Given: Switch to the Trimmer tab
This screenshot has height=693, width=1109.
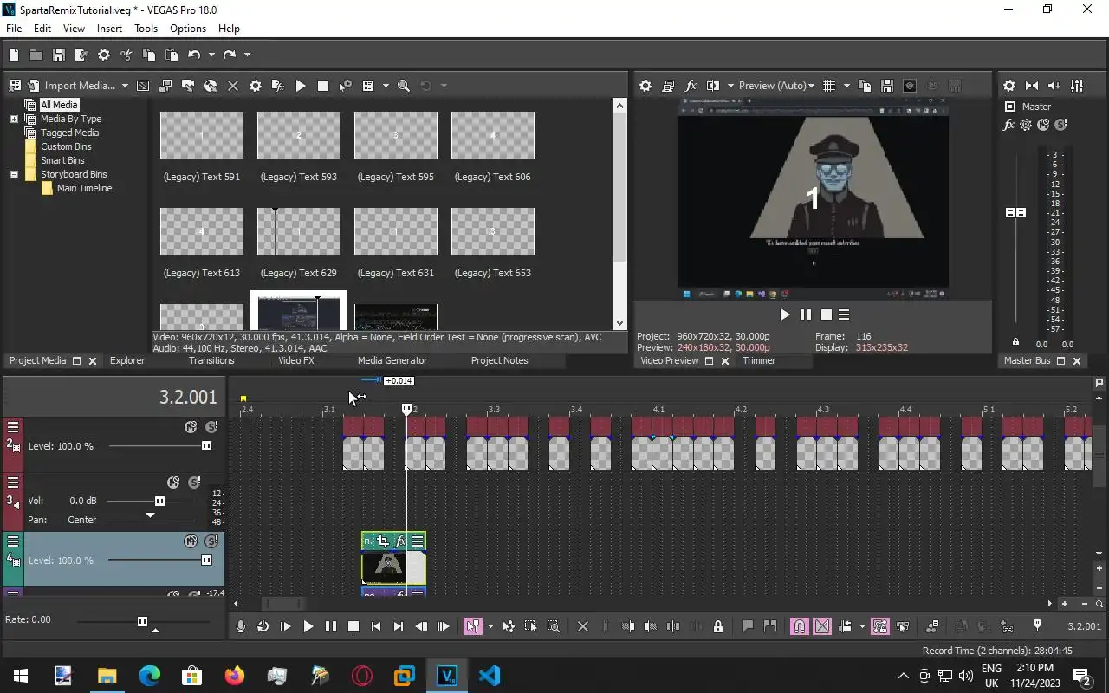Looking at the screenshot, I should [x=759, y=360].
